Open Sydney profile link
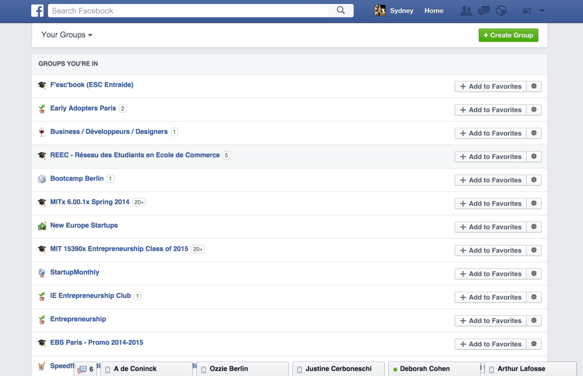This screenshot has height=376, width=583. [401, 10]
